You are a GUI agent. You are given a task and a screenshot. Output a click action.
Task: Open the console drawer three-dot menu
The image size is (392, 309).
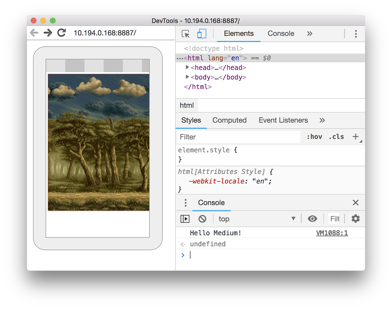(185, 203)
